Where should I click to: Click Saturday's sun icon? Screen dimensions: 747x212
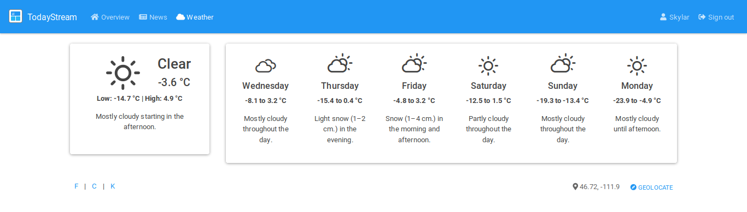[488, 66]
